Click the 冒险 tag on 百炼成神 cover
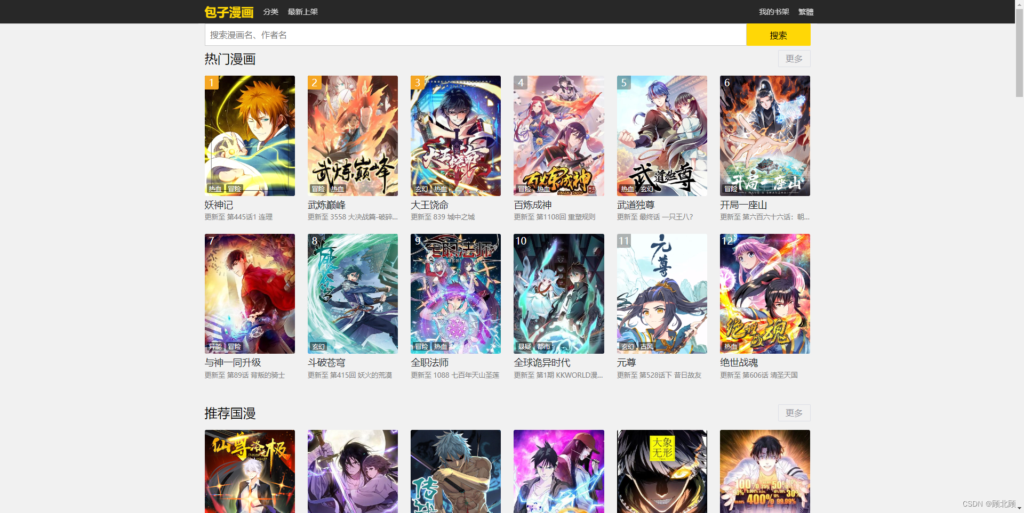The height and width of the screenshot is (513, 1024). 524,189
